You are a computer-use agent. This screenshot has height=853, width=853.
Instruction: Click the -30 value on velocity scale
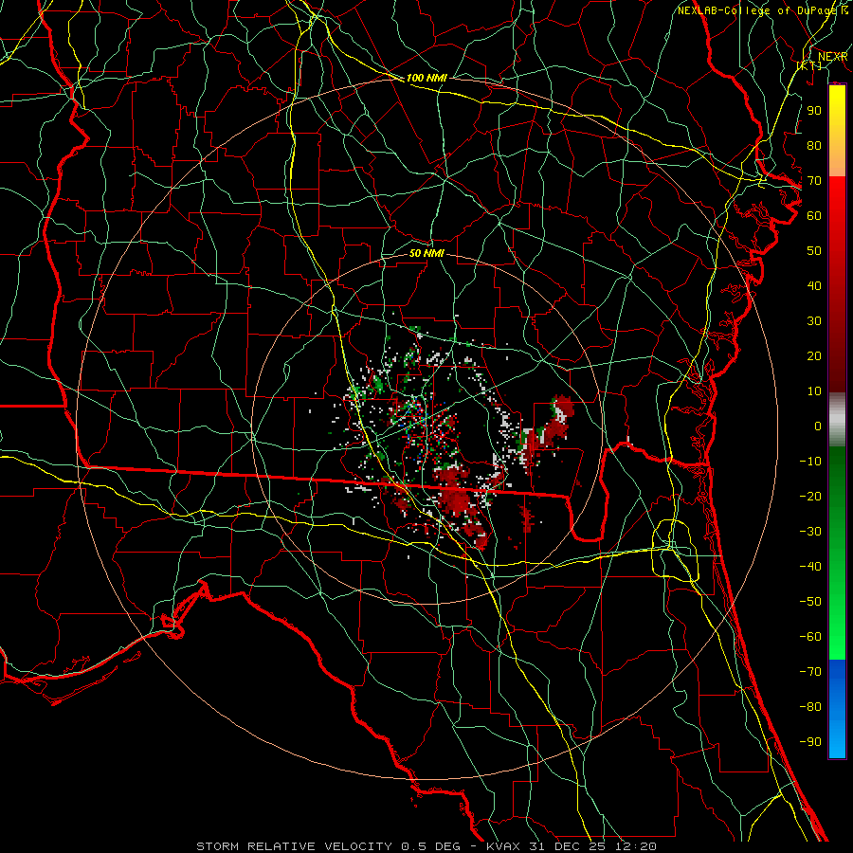coord(810,532)
